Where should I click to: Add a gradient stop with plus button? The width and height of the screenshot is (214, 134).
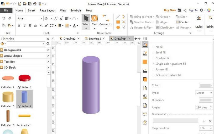(x=204, y=121)
